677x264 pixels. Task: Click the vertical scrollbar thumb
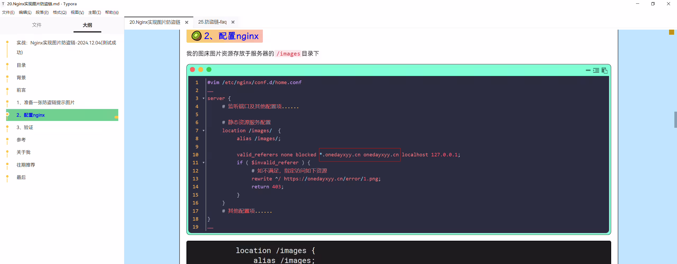(675, 120)
